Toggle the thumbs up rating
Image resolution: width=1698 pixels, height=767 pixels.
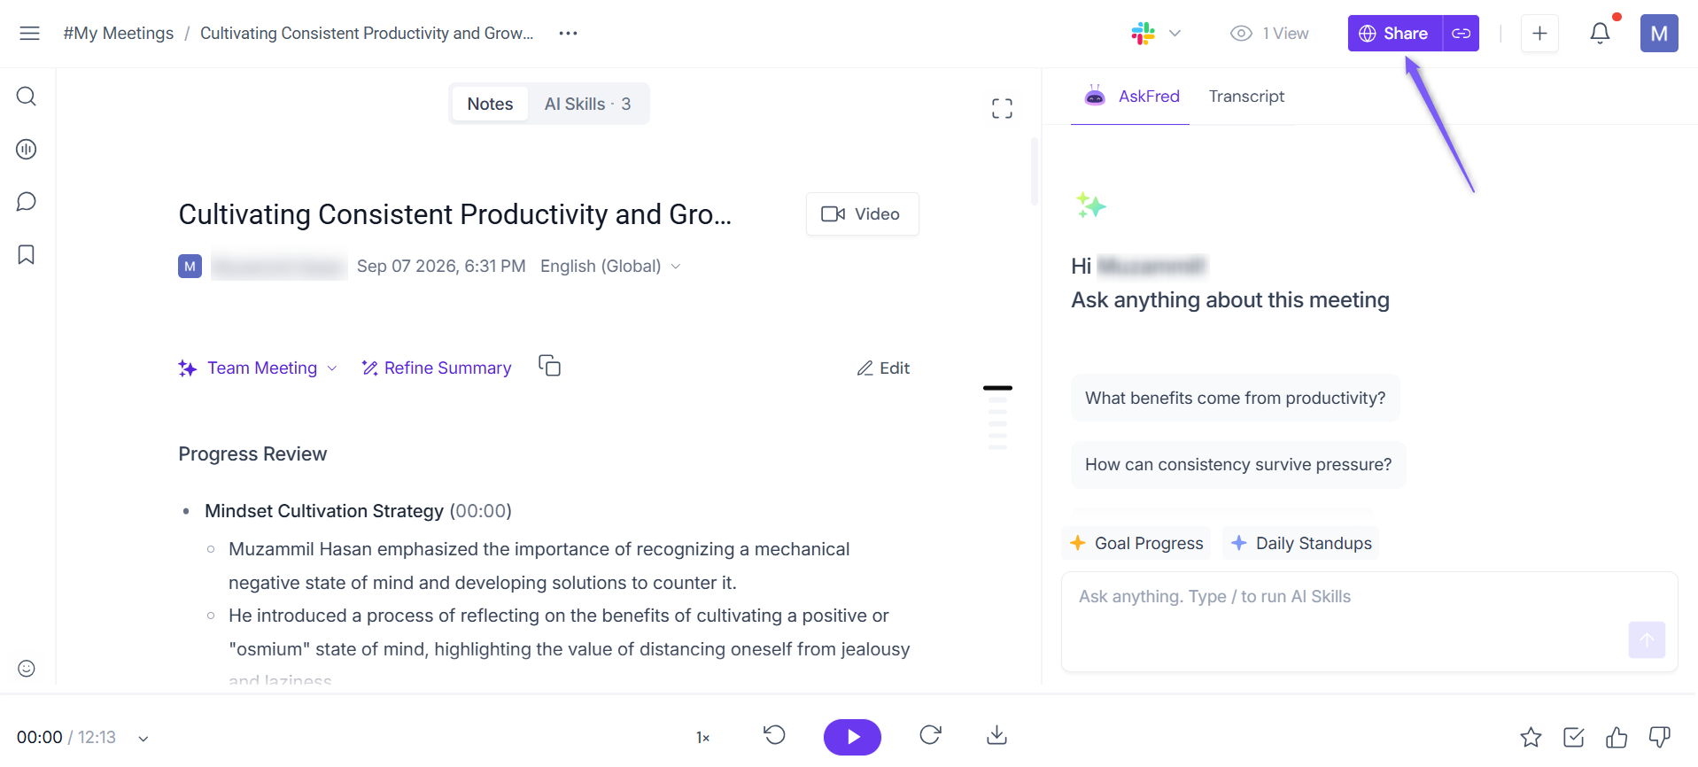pos(1617,737)
